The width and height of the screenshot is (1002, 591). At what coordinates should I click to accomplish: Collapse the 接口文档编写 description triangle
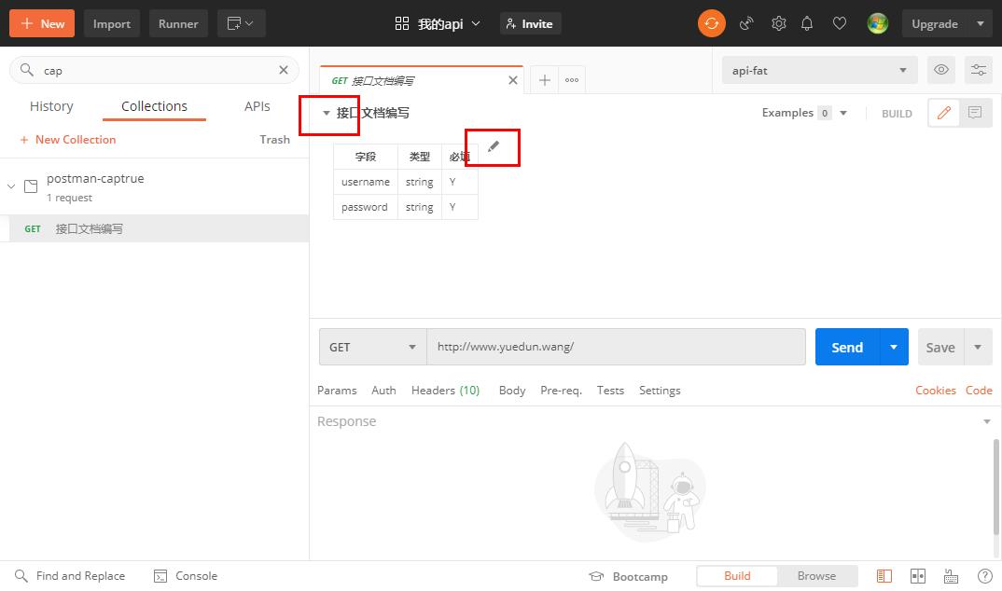[327, 113]
